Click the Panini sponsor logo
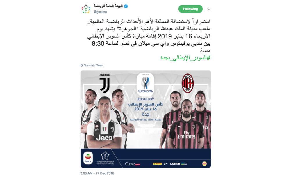 point(157,164)
